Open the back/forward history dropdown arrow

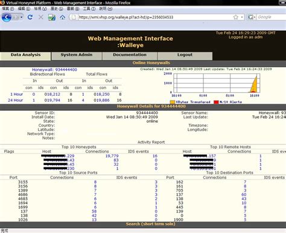[21, 17]
